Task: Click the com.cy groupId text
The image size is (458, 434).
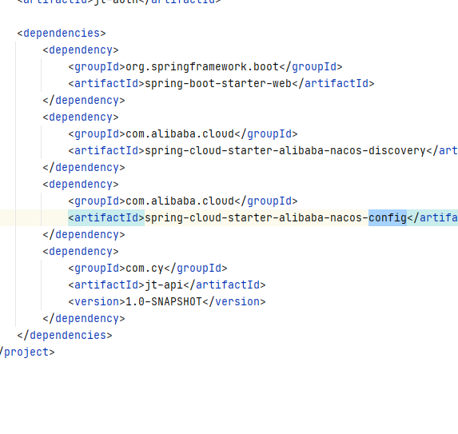Action: point(145,268)
